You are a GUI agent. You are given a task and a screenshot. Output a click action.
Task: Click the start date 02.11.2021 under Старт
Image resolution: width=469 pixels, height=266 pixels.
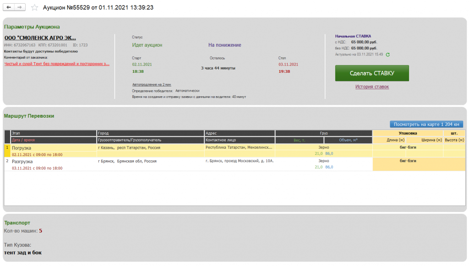(x=142, y=65)
